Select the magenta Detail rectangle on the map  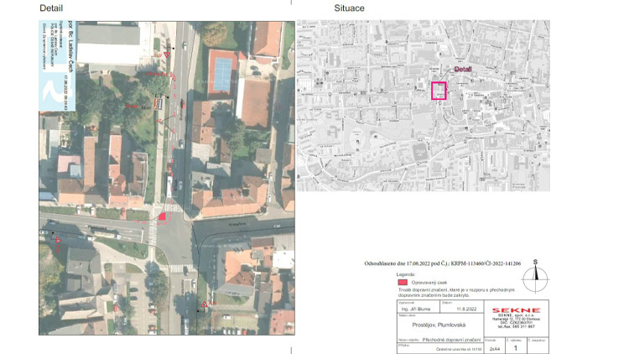pyautogui.click(x=439, y=91)
